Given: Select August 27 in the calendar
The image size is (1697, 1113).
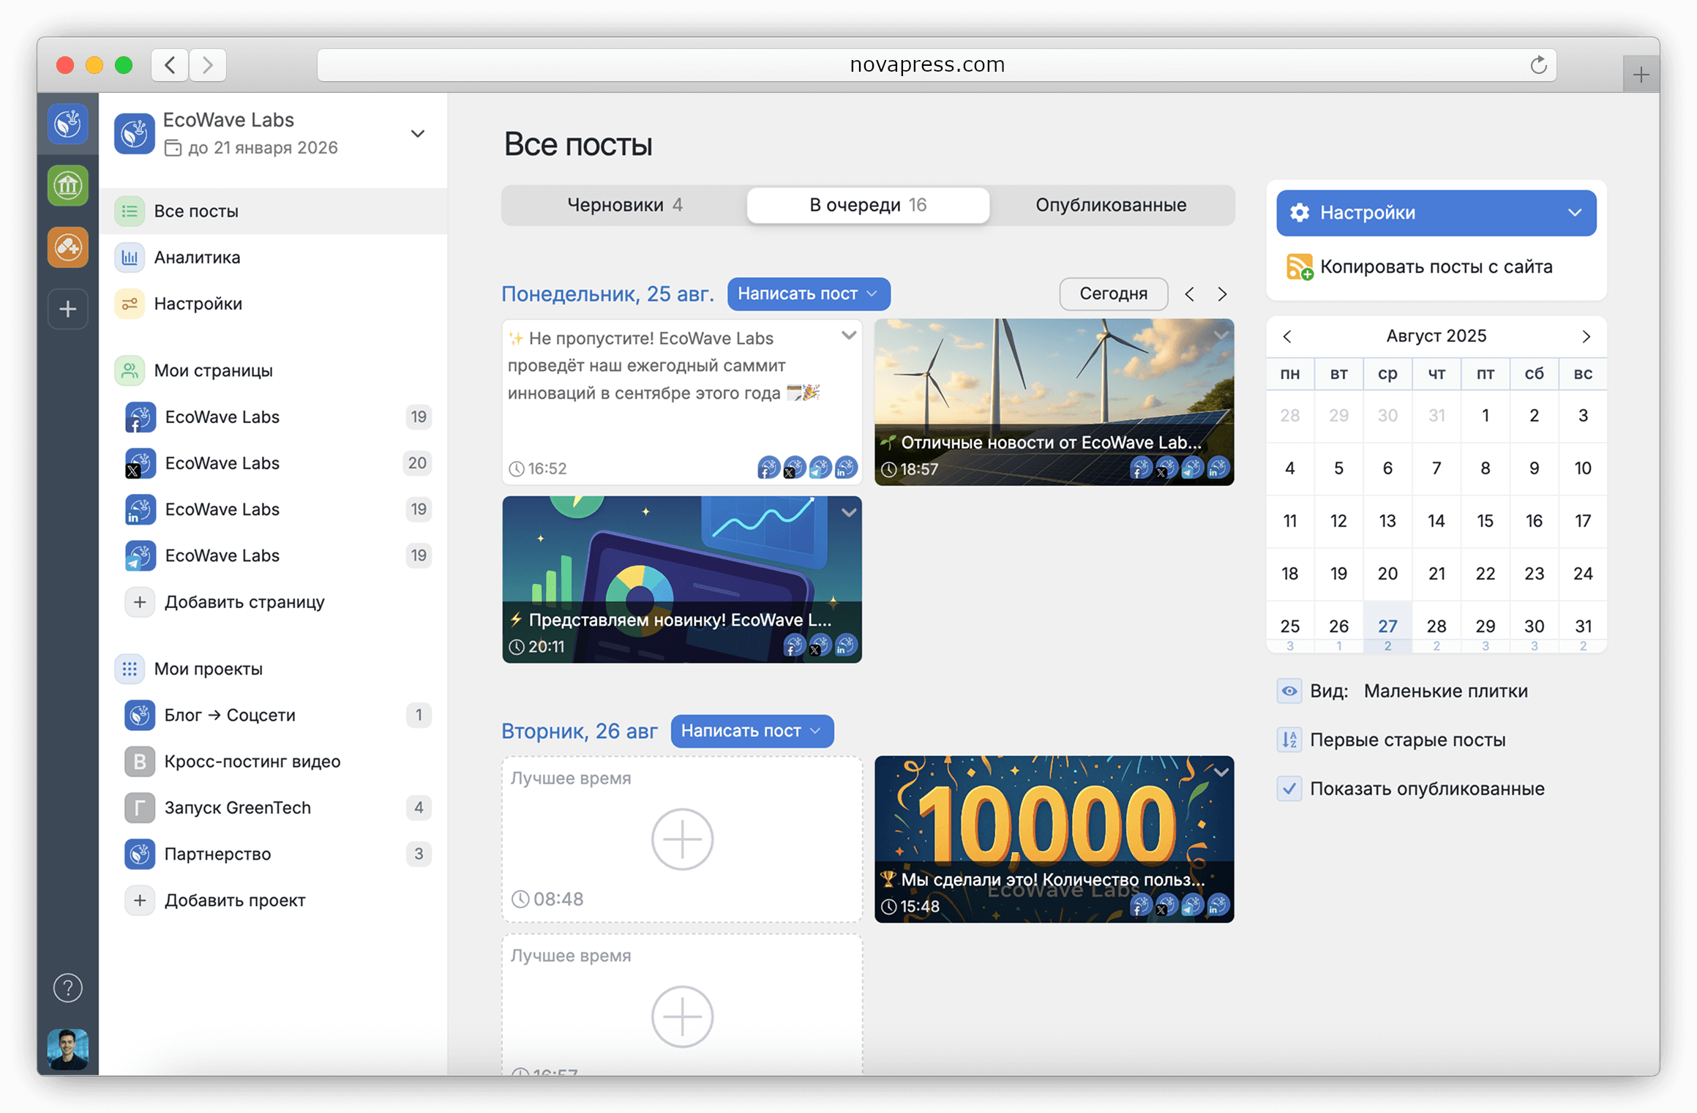Looking at the screenshot, I should pyautogui.click(x=1387, y=626).
